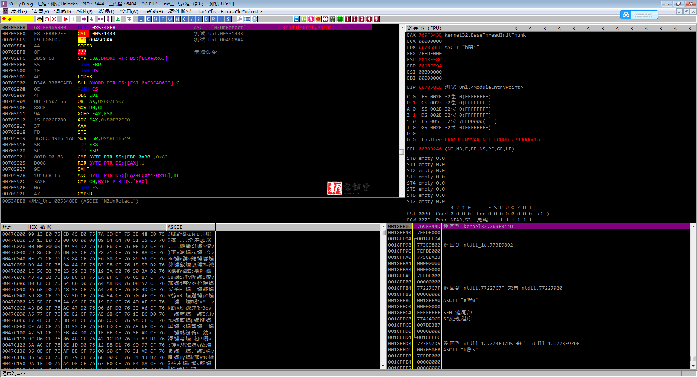
Task: Click the disassembly pane scrollbar thumb
Action: coord(402,152)
